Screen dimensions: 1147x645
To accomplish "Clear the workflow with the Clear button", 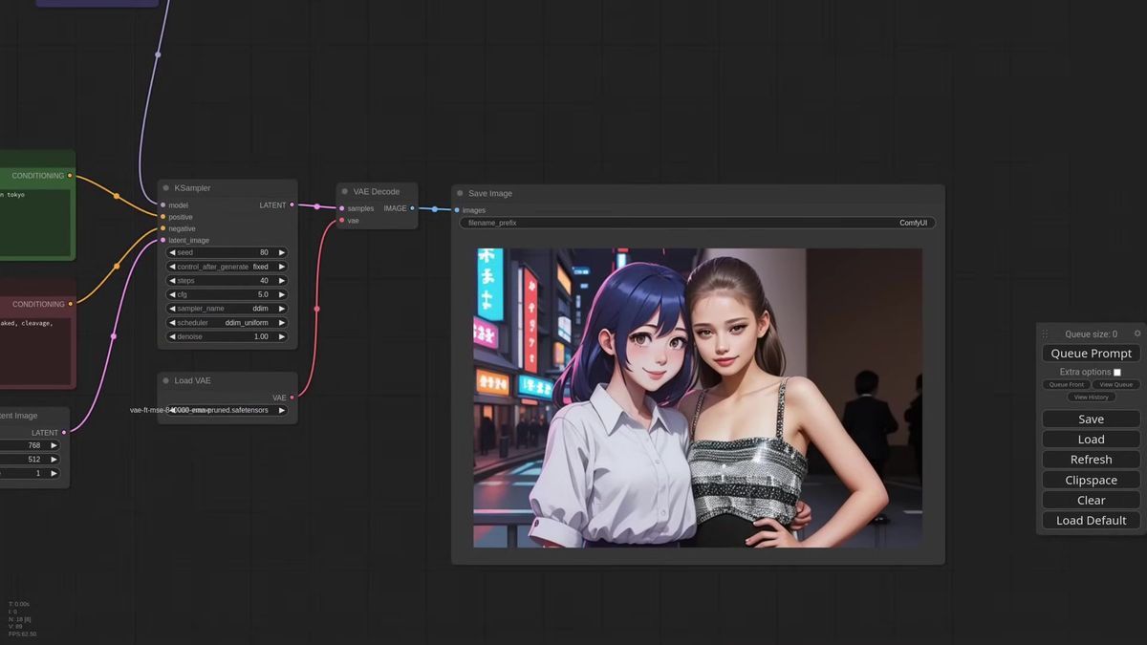I will pos(1091,500).
